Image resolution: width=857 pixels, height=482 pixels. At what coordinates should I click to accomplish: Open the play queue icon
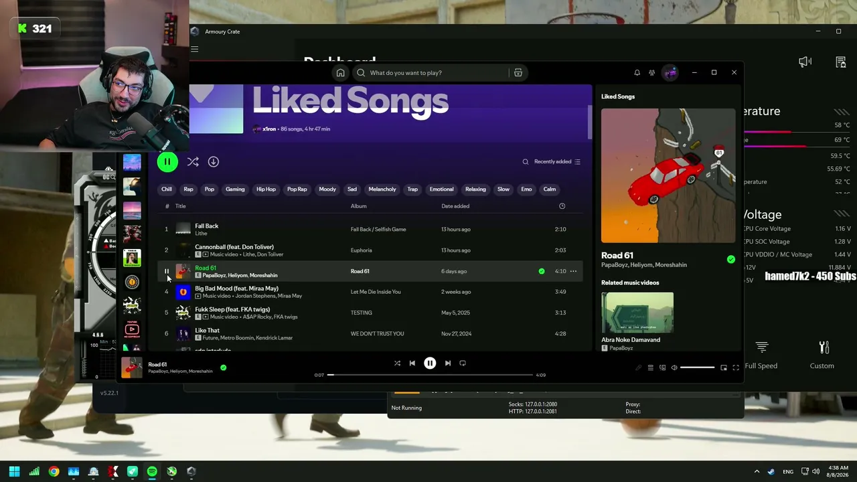(650, 368)
